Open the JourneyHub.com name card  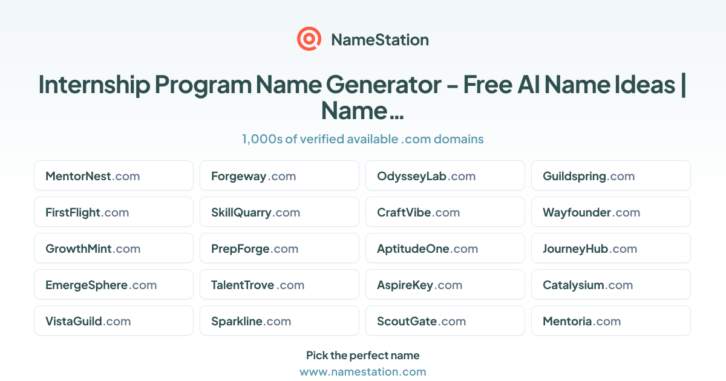(611, 249)
